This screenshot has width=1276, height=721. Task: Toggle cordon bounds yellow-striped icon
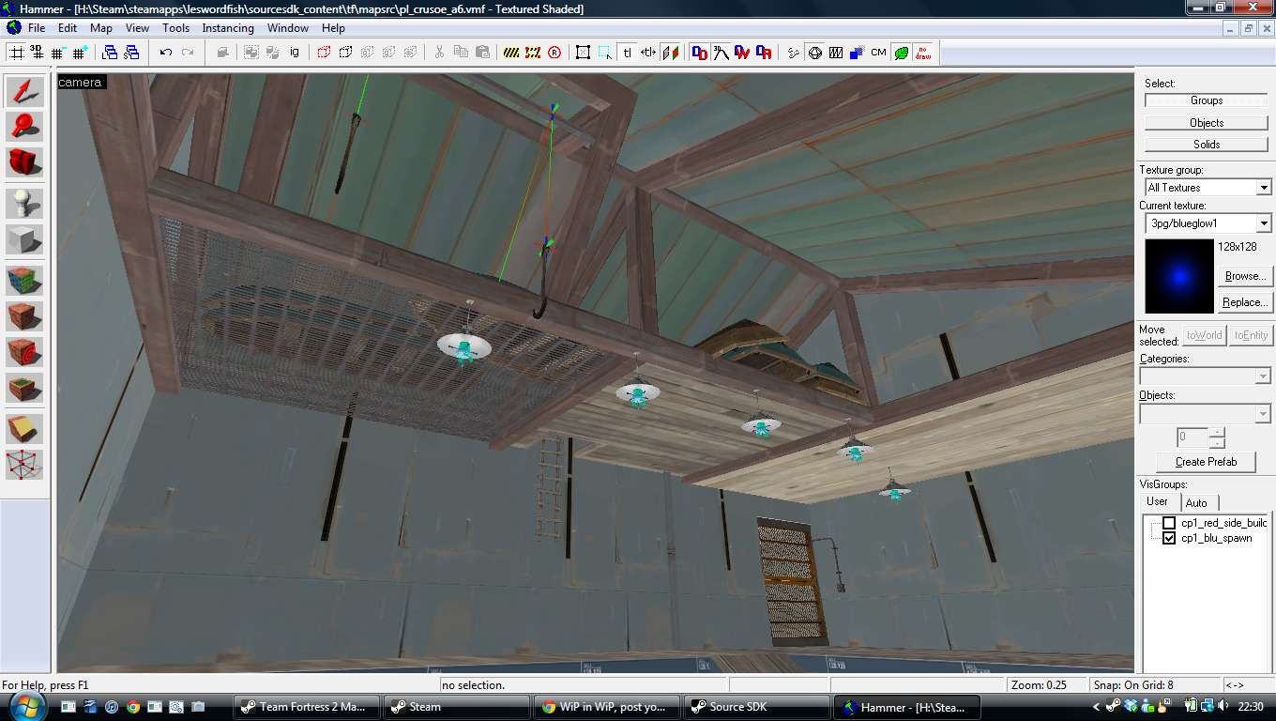point(511,53)
